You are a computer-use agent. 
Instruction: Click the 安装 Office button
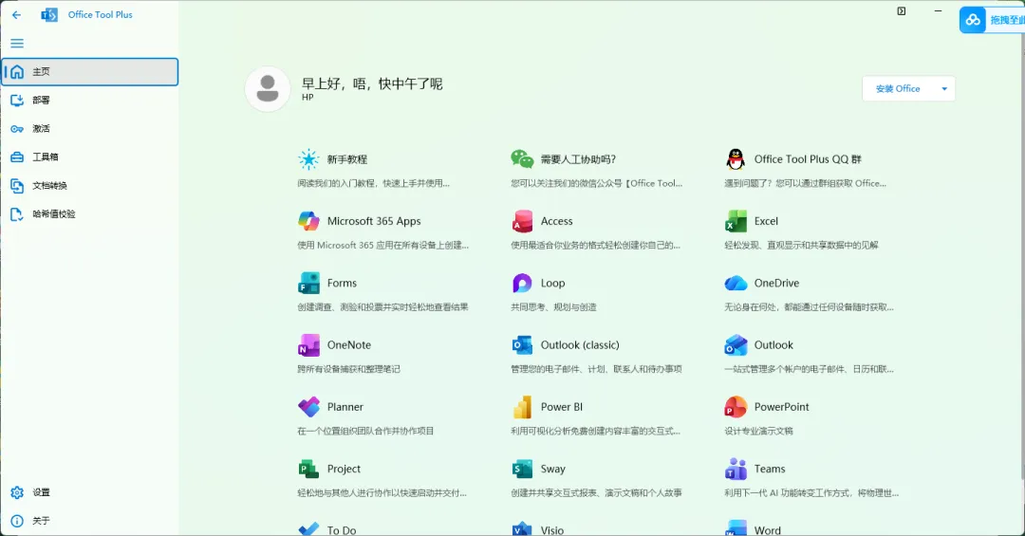(898, 89)
